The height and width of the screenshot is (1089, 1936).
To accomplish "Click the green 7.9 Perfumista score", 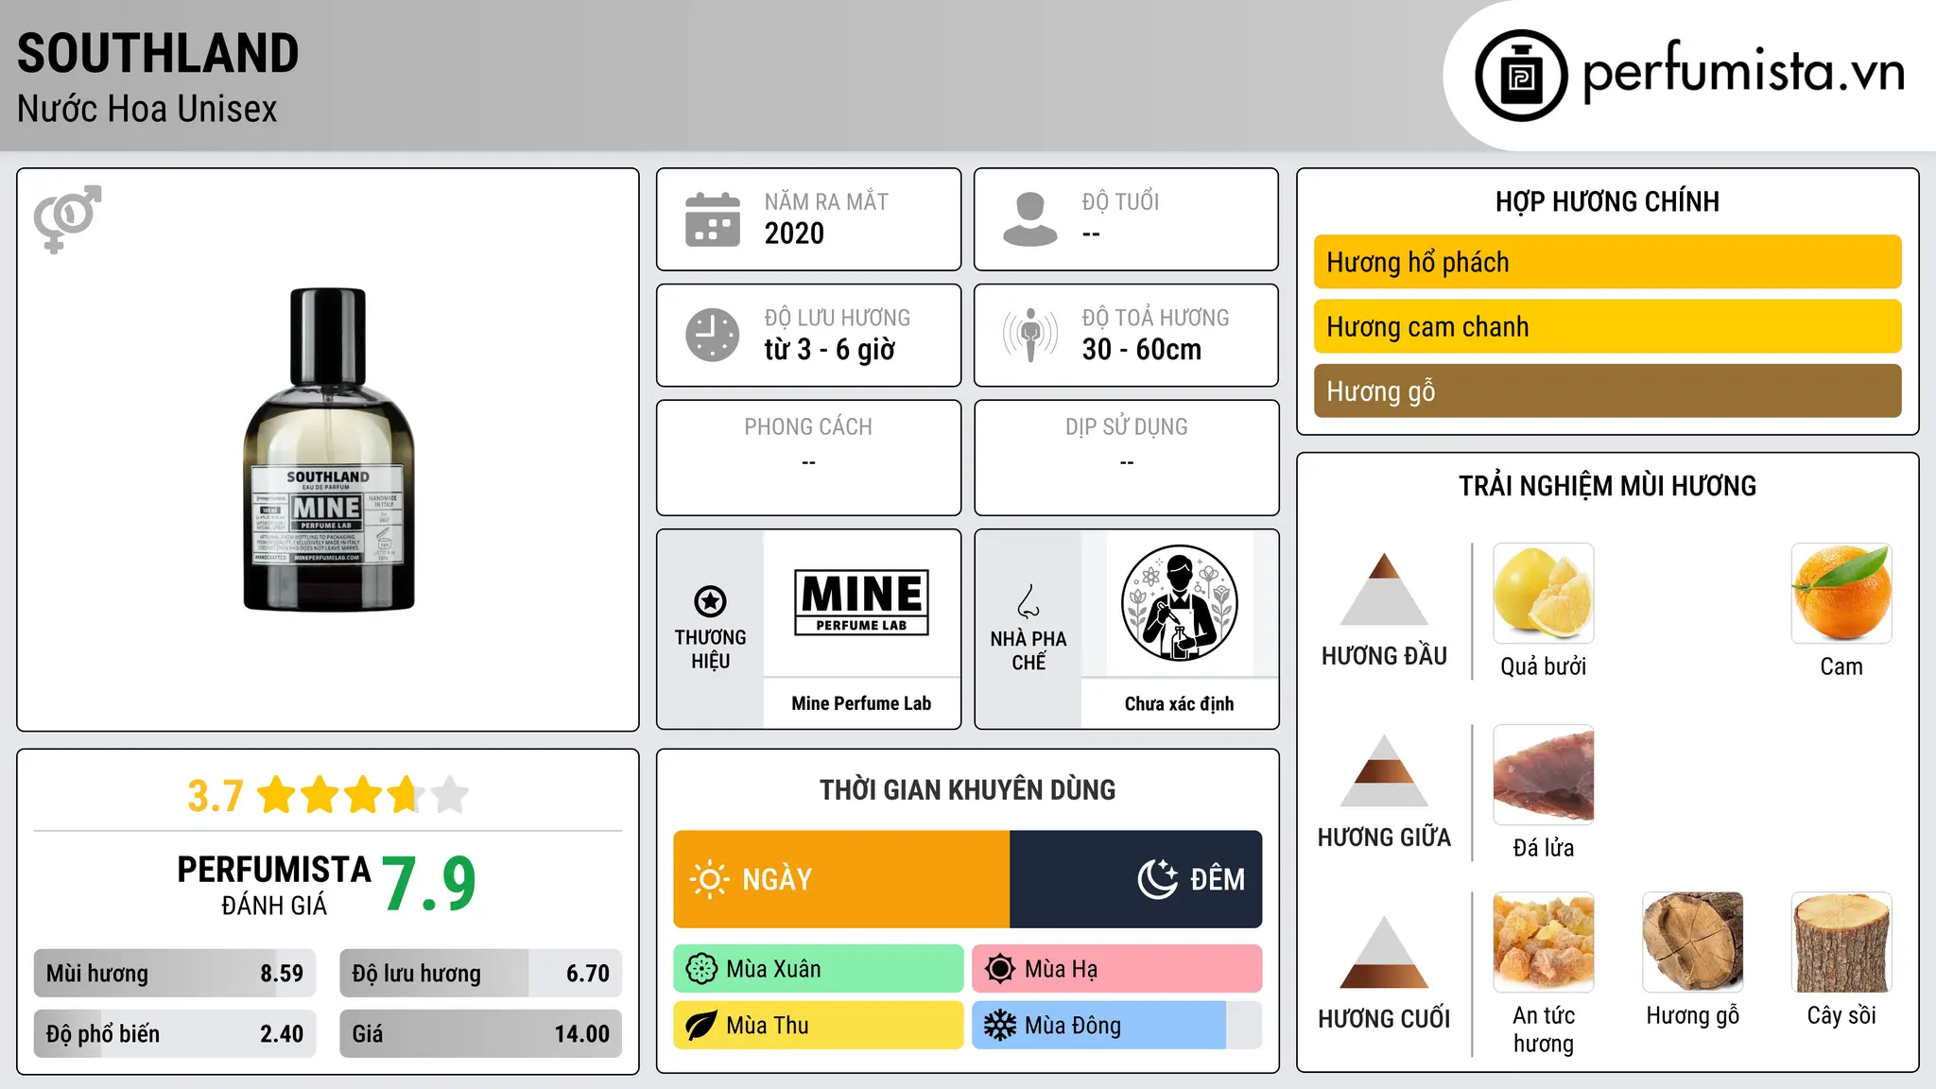I will (x=429, y=885).
